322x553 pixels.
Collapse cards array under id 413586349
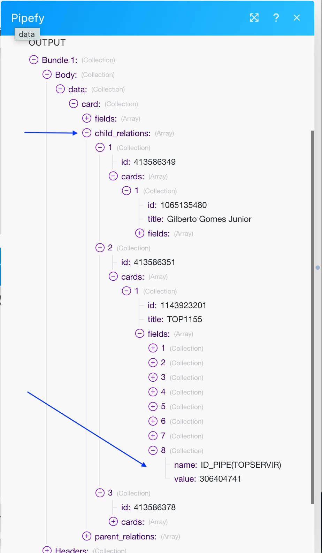[113, 176]
